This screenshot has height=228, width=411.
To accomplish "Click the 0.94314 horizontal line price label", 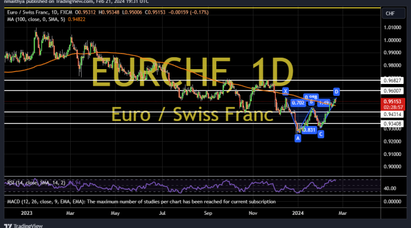I will (392, 114).
